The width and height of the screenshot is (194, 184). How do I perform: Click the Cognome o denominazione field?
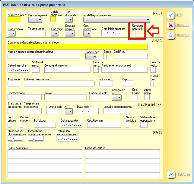coord(78,47)
